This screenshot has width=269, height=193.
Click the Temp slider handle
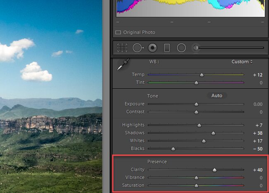click(x=202, y=75)
